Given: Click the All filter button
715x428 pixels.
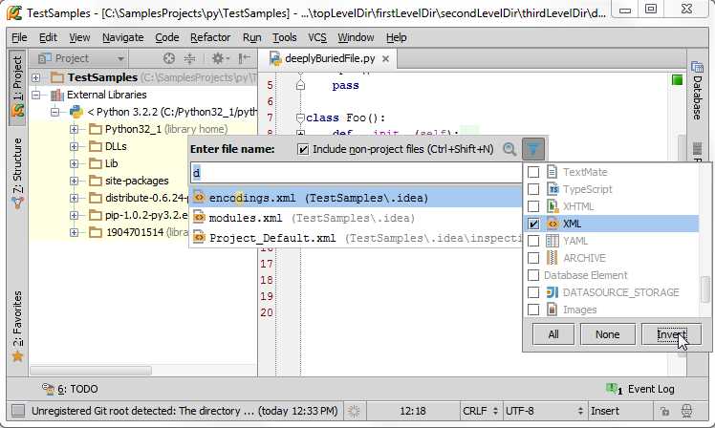Looking at the screenshot, I should 553,334.
